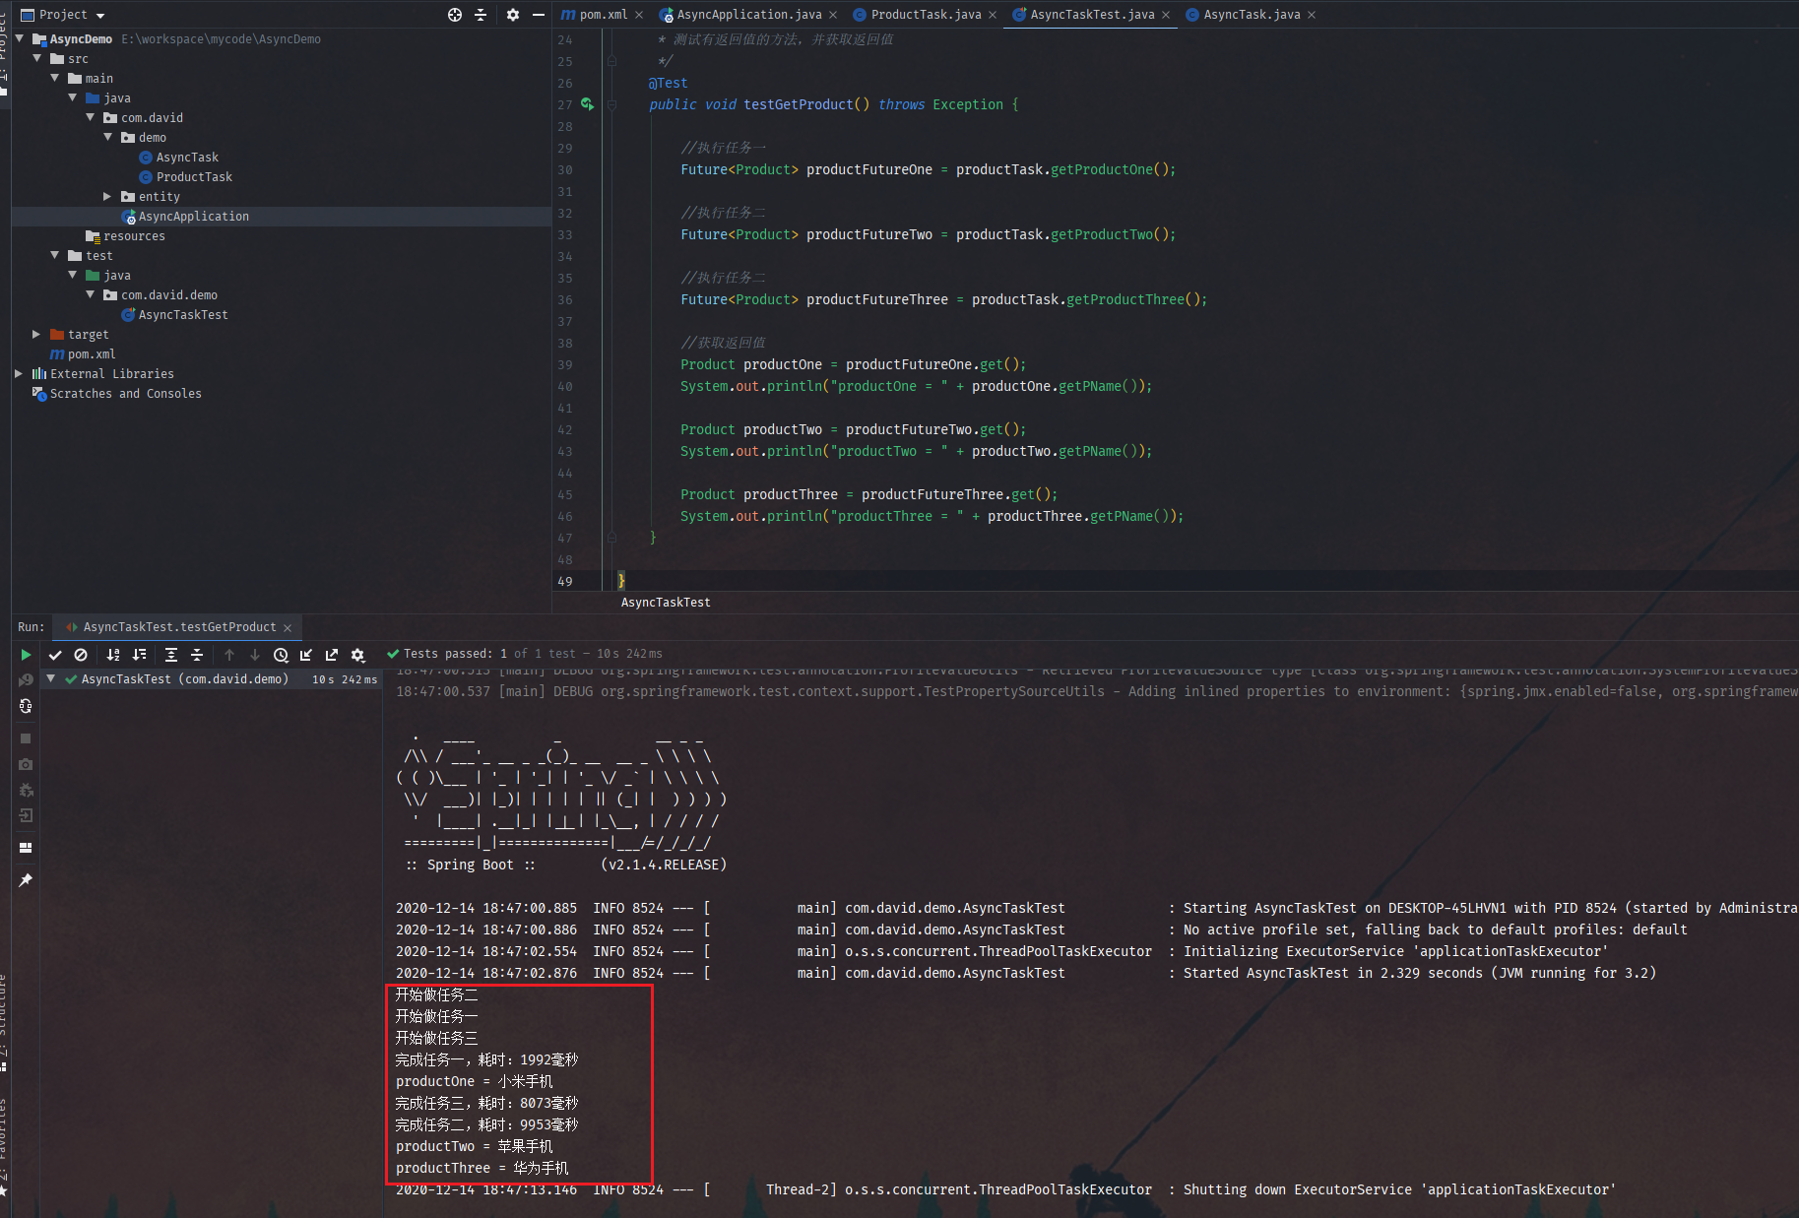
Task: Open ProductTask class in project tree
Action: [x=194, y=177]
